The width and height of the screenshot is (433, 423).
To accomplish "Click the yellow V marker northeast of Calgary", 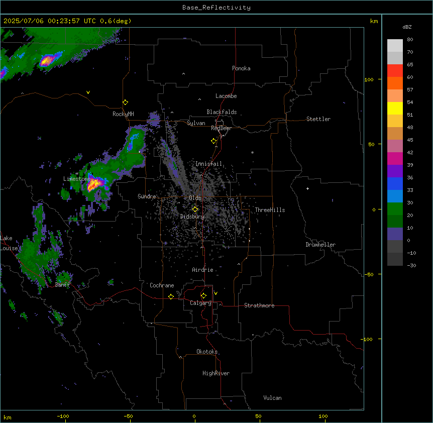I will pyautogui.click(x=215, y=293).
